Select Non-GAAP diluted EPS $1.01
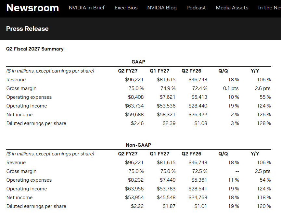281x216 pixels. pos(201,206)
